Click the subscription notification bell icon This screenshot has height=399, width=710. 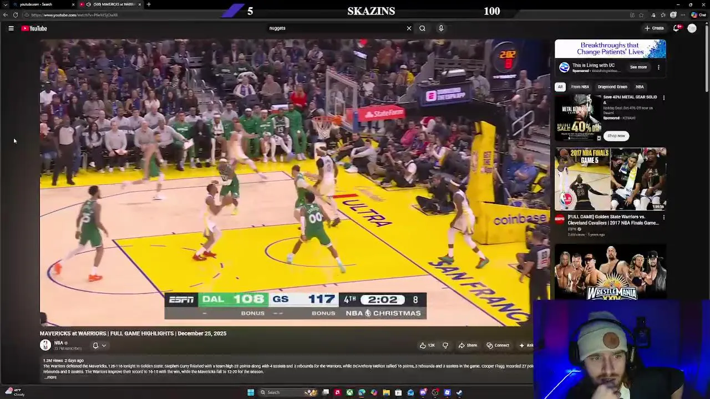coord(95,346)
